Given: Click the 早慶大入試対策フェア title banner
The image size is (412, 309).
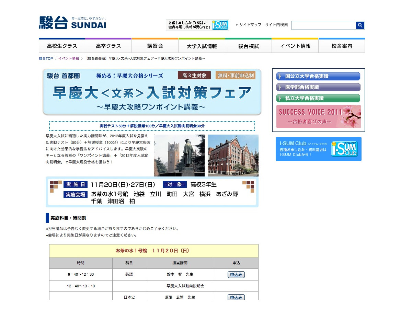Looking at the screenshot, I should [152, 92].
